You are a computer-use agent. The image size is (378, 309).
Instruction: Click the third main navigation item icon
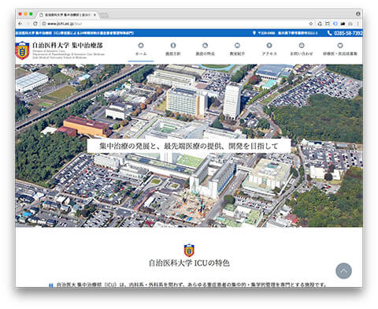[205, 46]
